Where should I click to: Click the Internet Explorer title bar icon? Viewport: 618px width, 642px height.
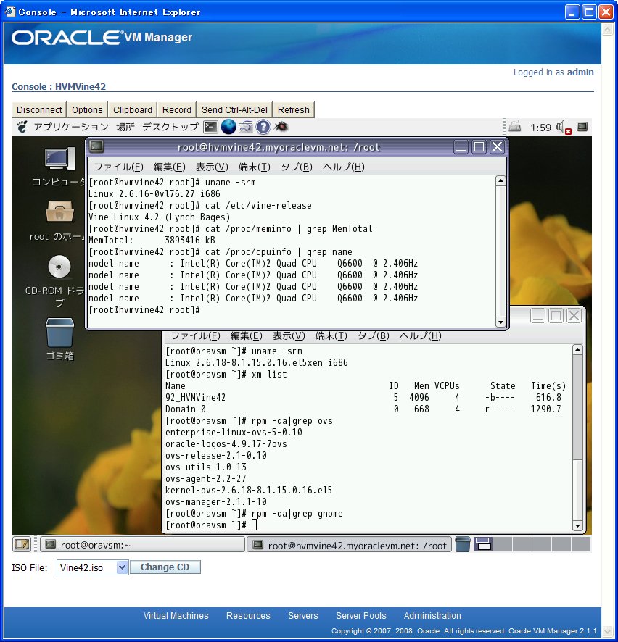pos(10,12)
